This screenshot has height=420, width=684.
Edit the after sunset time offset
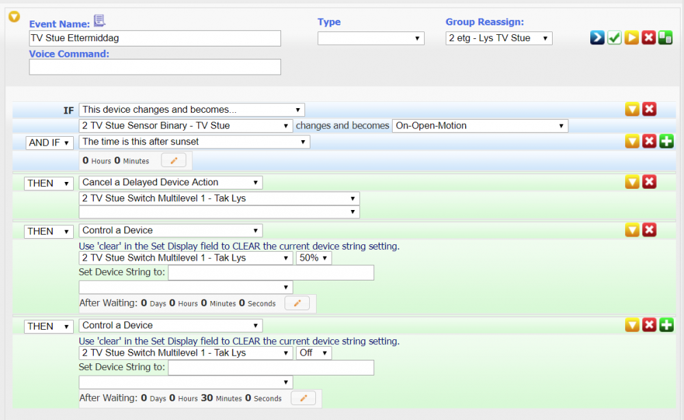point(173,161)
